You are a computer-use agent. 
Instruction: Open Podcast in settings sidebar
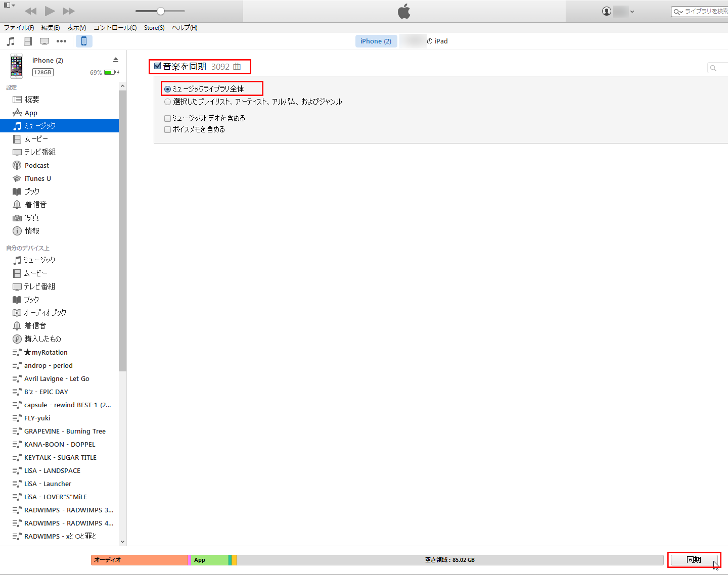[x=59, y=165]
